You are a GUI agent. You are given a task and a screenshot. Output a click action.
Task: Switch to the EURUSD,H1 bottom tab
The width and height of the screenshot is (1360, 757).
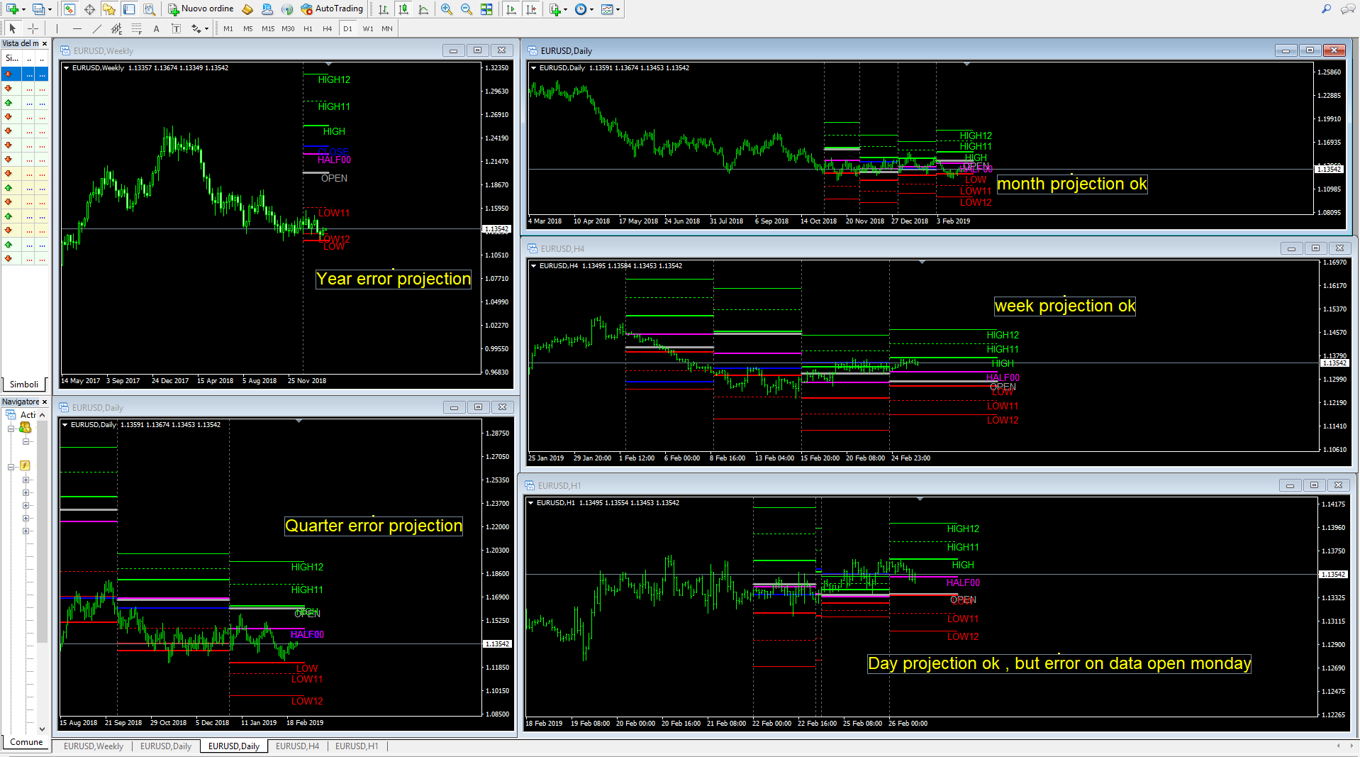[357, 746]
